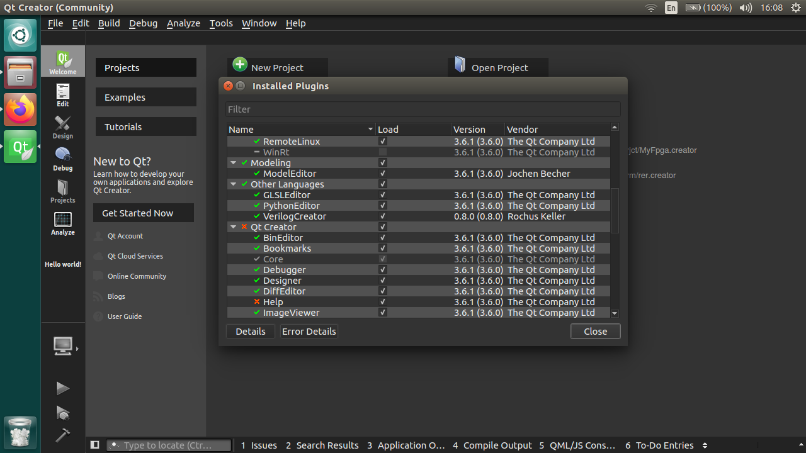Uncheck the Load checkbox for Debugger plugin
The width and height of the screenshot is (806, 453).
tap(382, 269)
